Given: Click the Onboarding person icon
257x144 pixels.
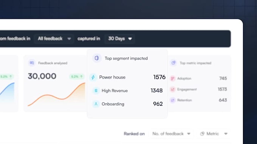Looking at the screenshot, I should coord(96,104).
